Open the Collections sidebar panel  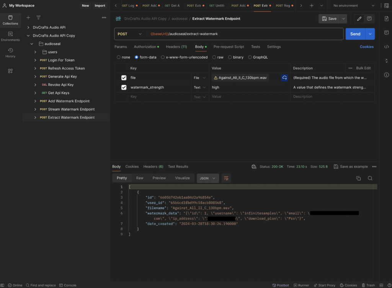coord(10,20)
